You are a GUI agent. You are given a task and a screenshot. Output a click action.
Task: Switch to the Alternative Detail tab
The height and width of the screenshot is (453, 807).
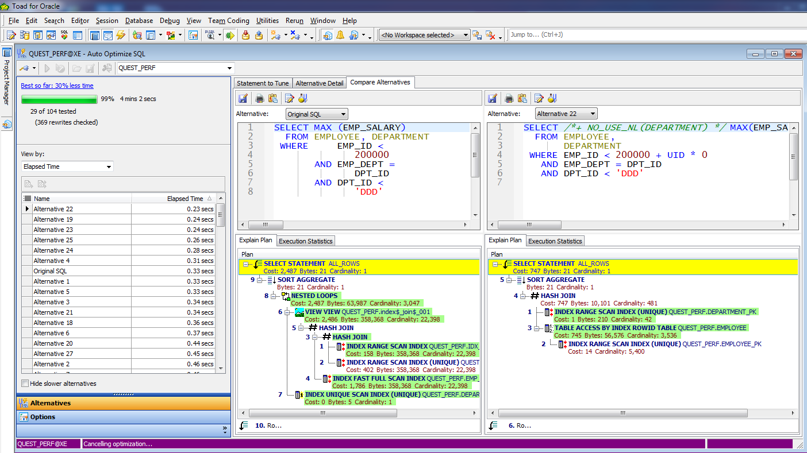(x=319, y=83)
